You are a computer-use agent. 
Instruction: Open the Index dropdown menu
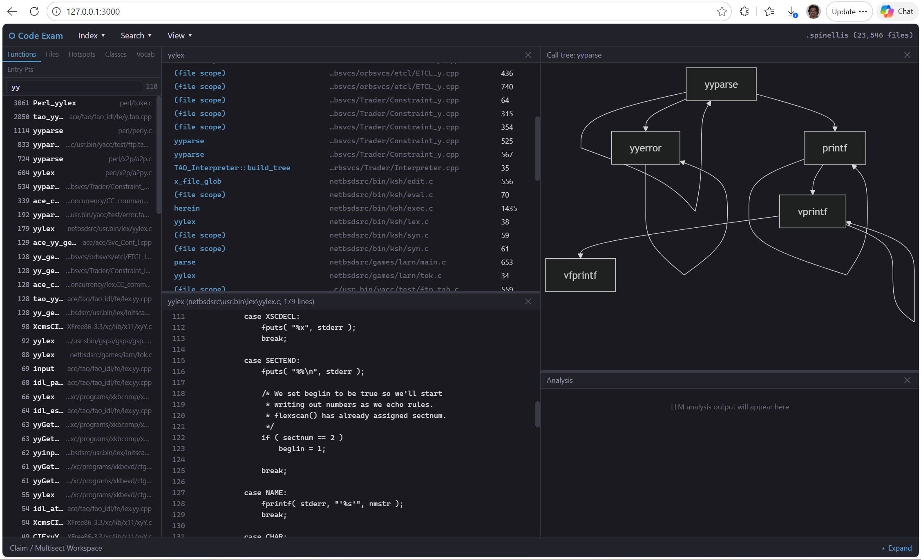coord(92,36)
